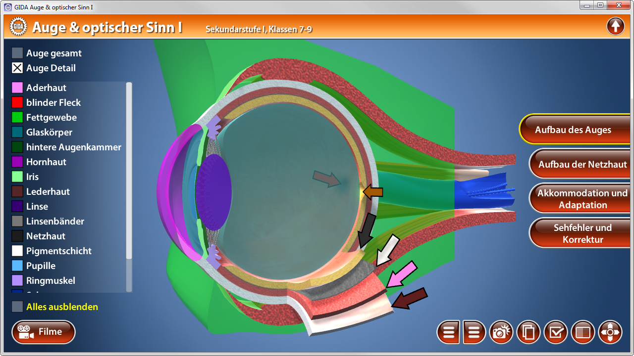Image resolution: width=634 pixels, height=356 pixels.
Task: Uncheck the Auge Detail checkbox
Action: point(17,68)
